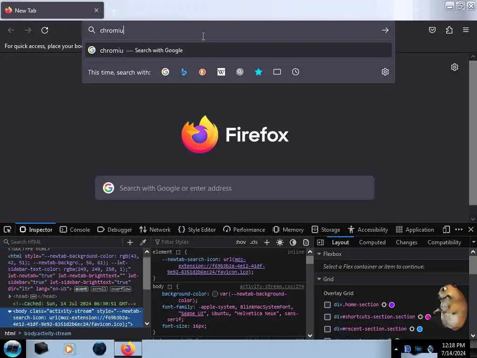Open the Extensions puzzle icon
Viewport: 477px width, 358px height.
coord(449,30)
